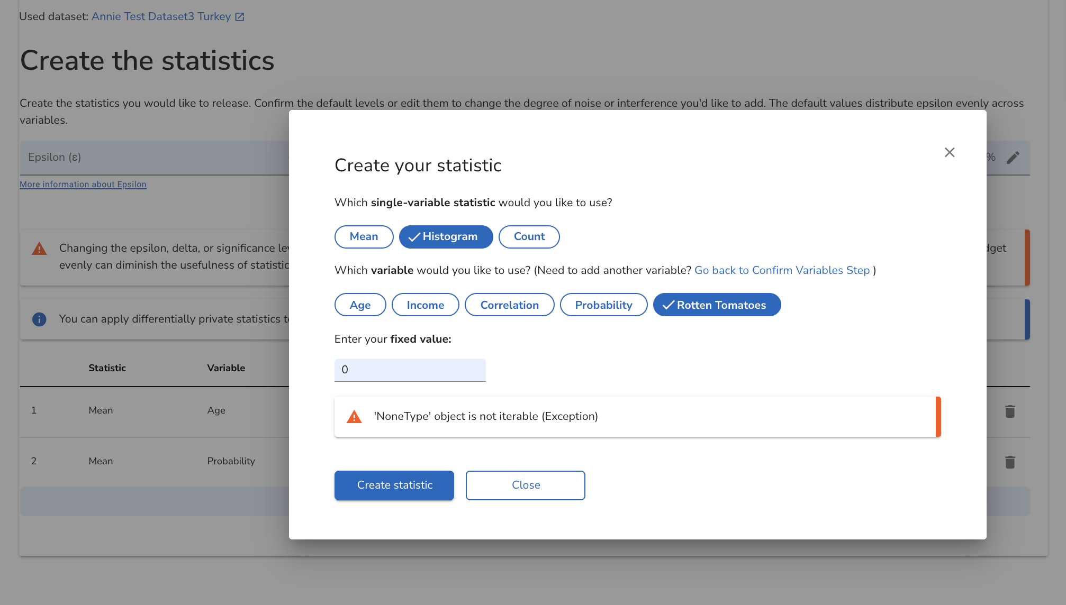Follow the Go back to Confirm Variables Step link
Screen dimensions: 1066x605
(x=782, y=270)
